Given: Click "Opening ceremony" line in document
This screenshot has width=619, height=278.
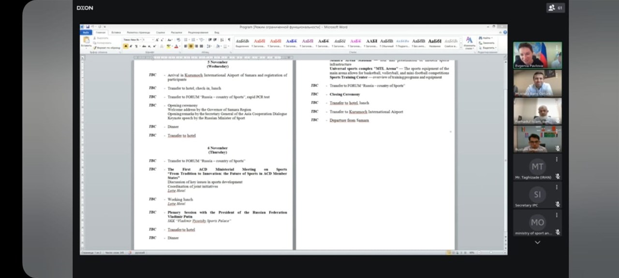Looking at the screenshot, I should (x=183, y=105).
